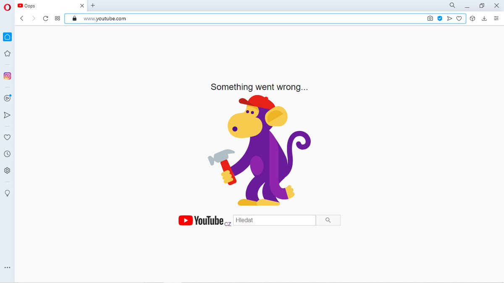
Task: Click the 'Something went wrong...' heading
Action: (259, 87)
